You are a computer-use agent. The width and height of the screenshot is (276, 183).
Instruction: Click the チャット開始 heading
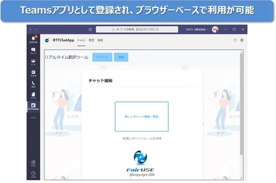(x=101, y=81)
